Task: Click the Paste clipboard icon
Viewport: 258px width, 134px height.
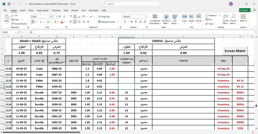Action: (x=7, y=17)
